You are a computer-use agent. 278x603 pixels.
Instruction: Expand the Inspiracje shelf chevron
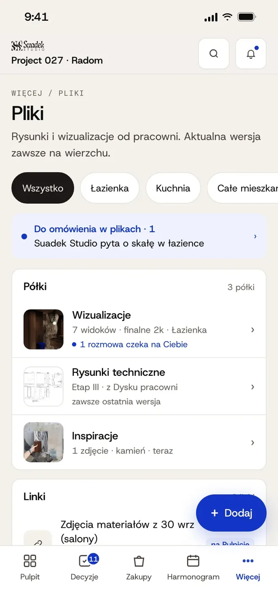(x=252, y=443)
